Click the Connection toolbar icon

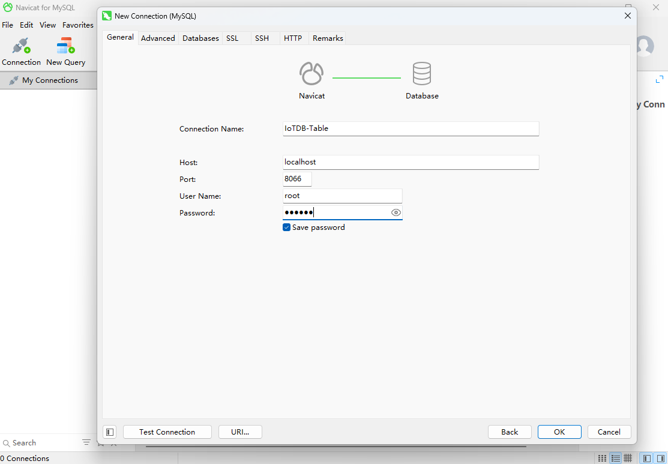coord(21,51)
